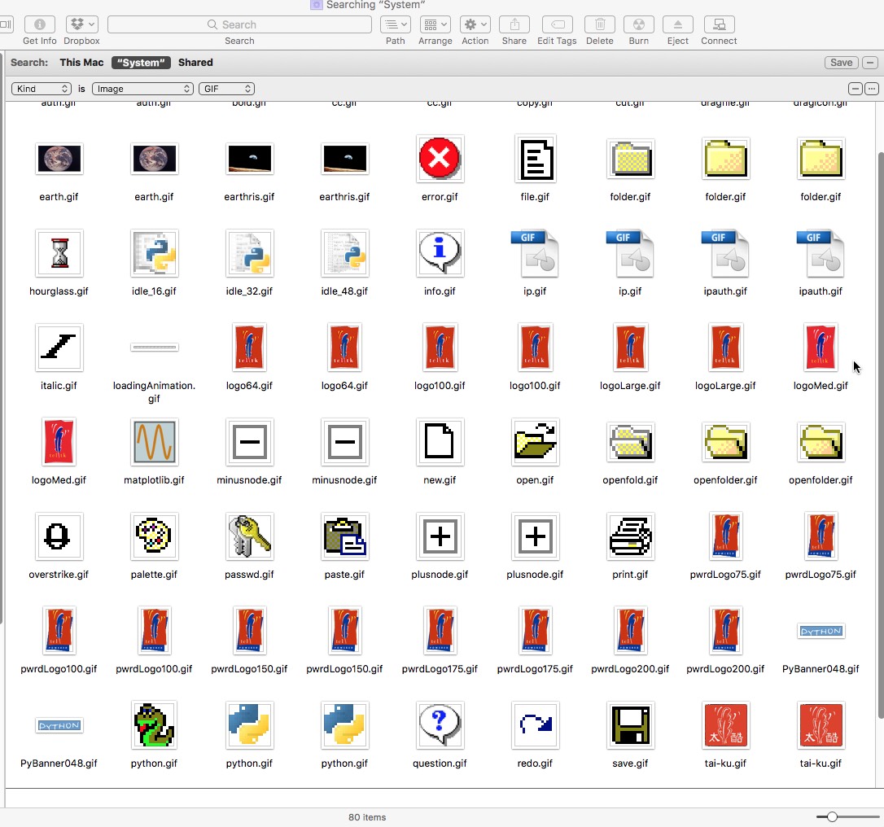Open the Arrange dropdown
This screenshot has height=827, width=884.
pos(435,24)
